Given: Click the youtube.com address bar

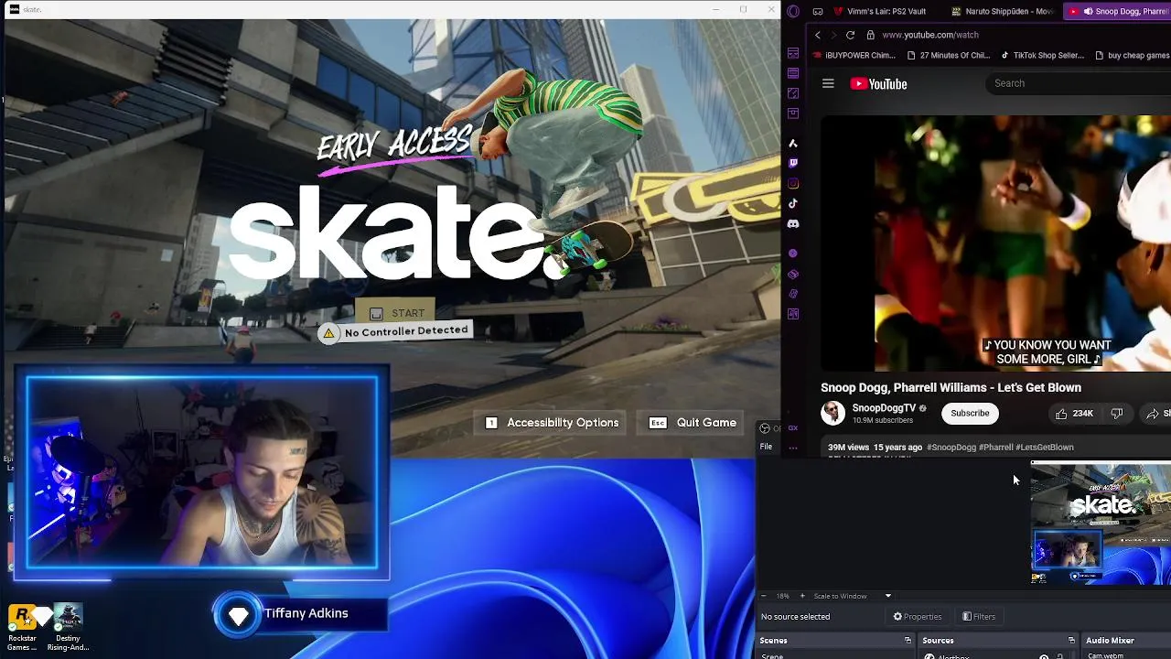Looking at the screenshot, I should [x=930, y=35].
